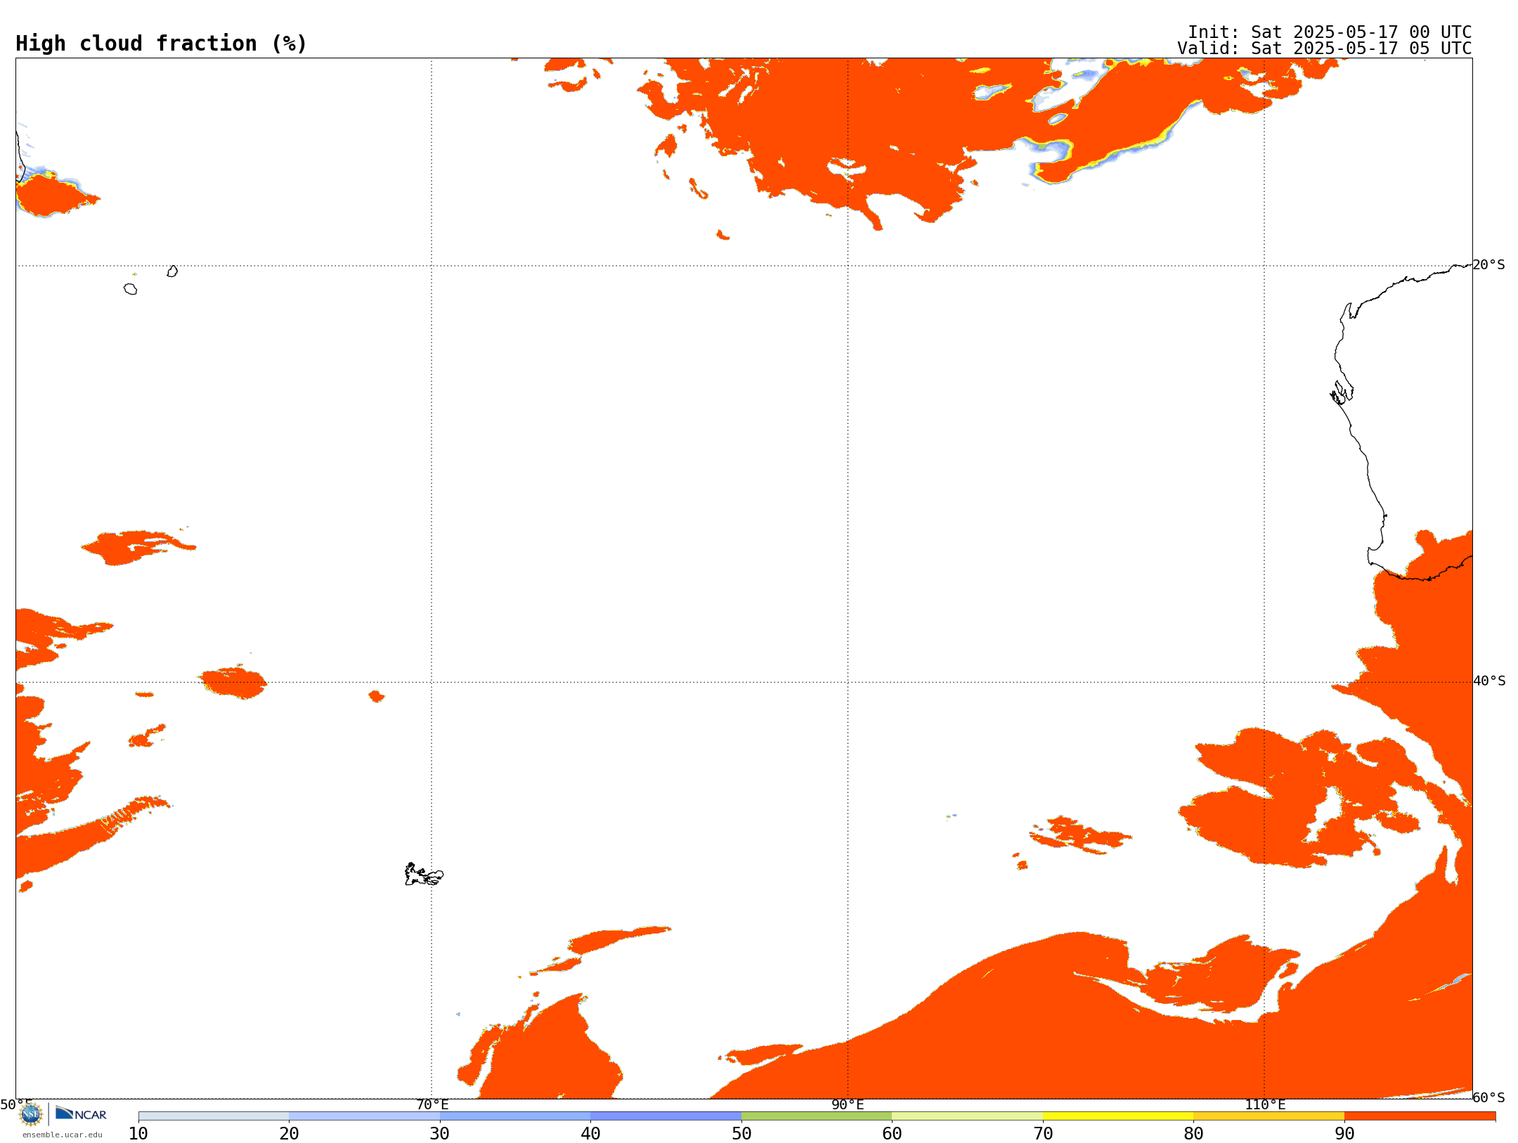
Task: Click the Mauritius island outline
Action: point(172,271)
